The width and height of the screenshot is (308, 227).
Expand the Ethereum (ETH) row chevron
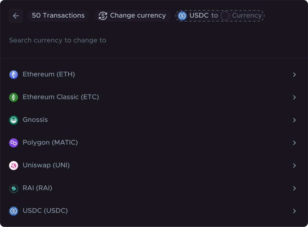(294, 74)
